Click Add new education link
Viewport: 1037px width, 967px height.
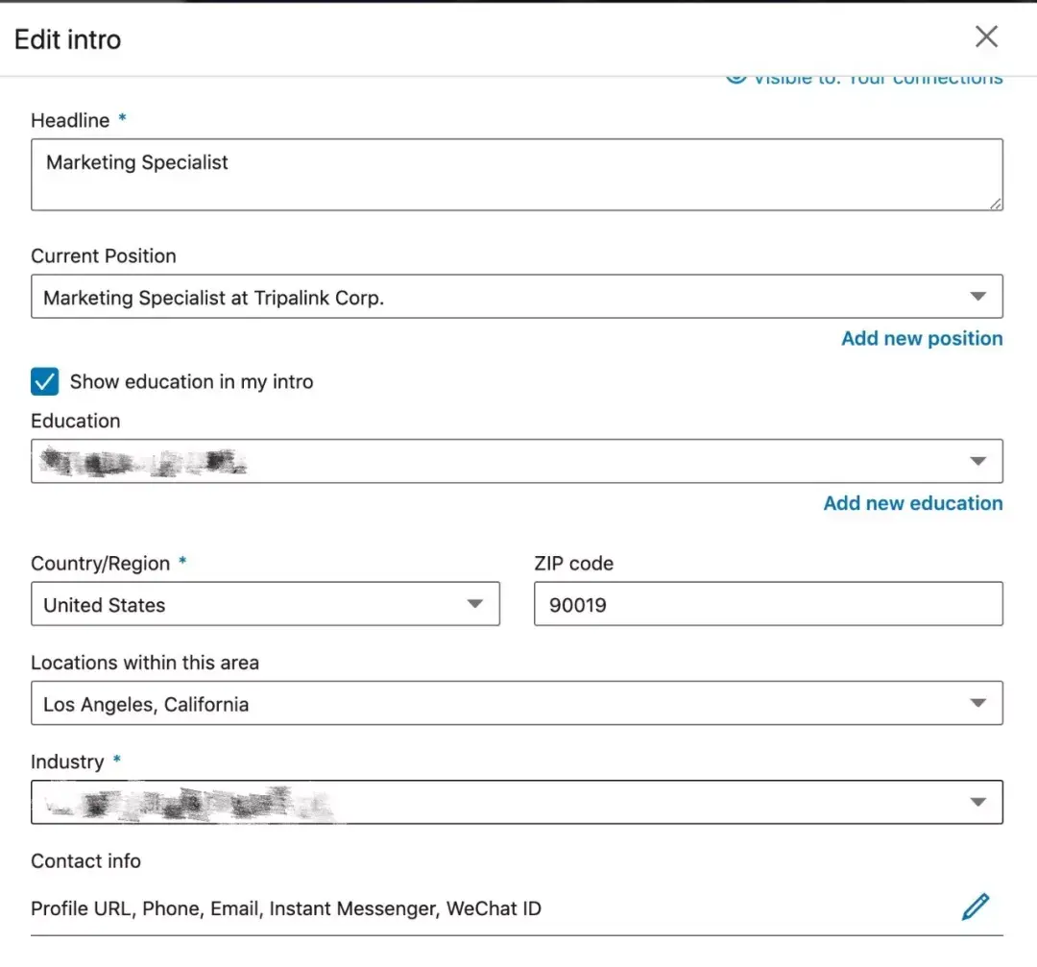pos(912,504)
